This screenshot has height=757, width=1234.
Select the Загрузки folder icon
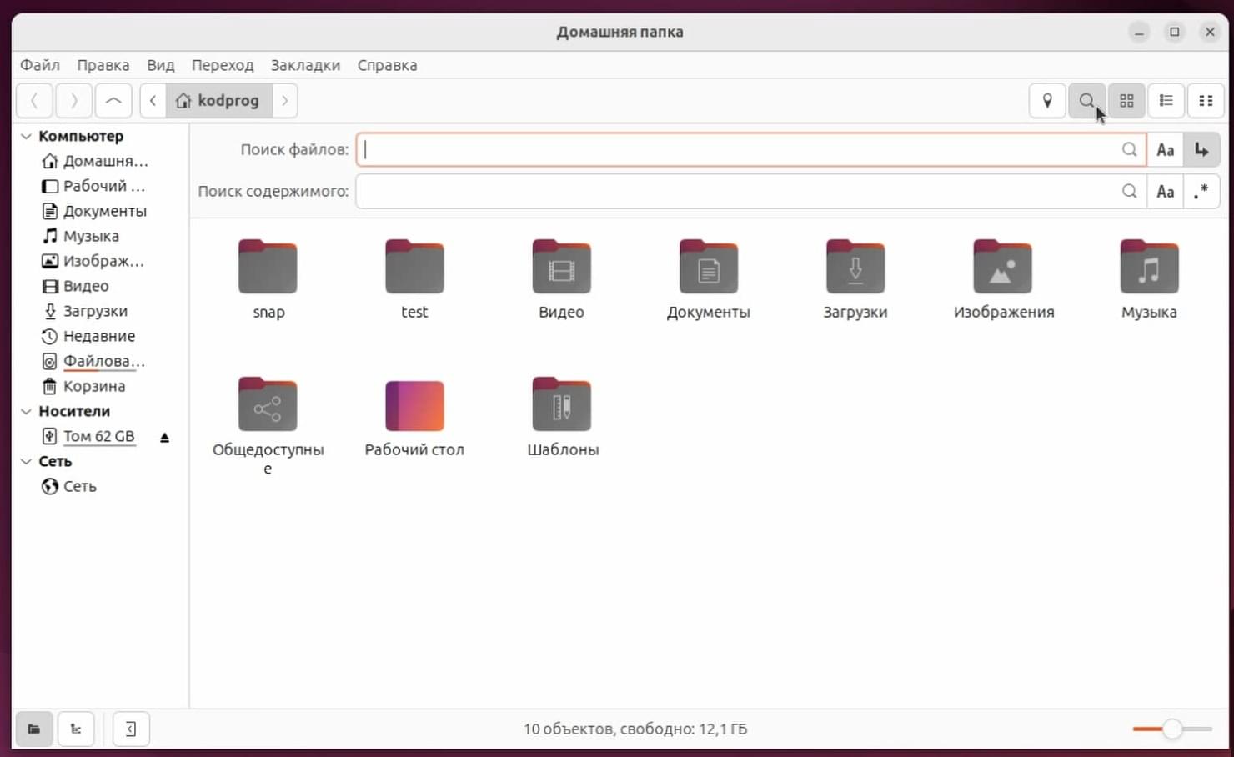pos(855,267)
